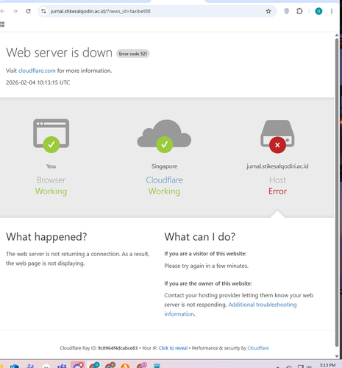Click the Cloudflare cloud status icon
Image resolution: width=342 pixels, height=368 pixels.
click(x=164, y=136)
